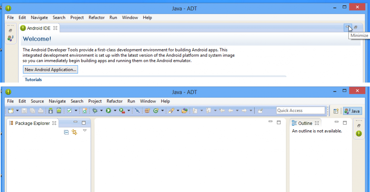The width and height of the screenshot is (370, 192).
Task: Click the Lint check checkmark icon
Action: (x=69, y=110)
